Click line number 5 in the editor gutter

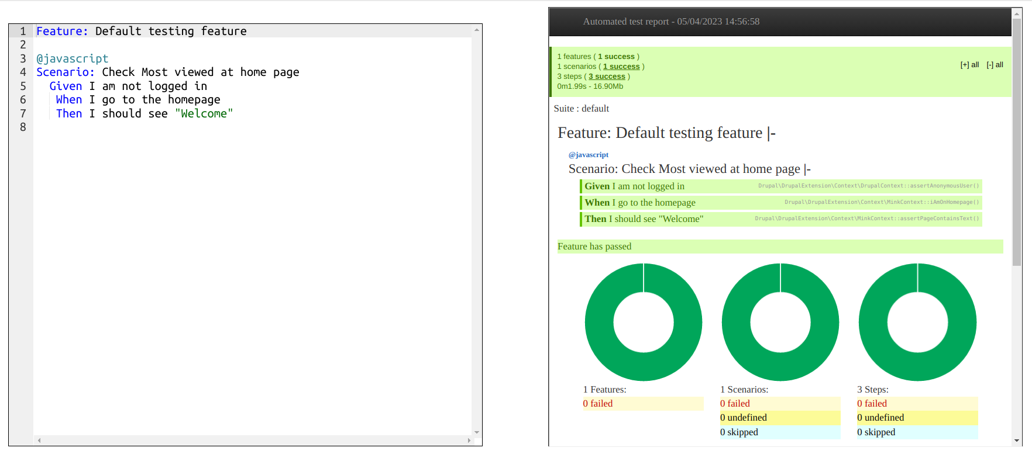(23, 86)
